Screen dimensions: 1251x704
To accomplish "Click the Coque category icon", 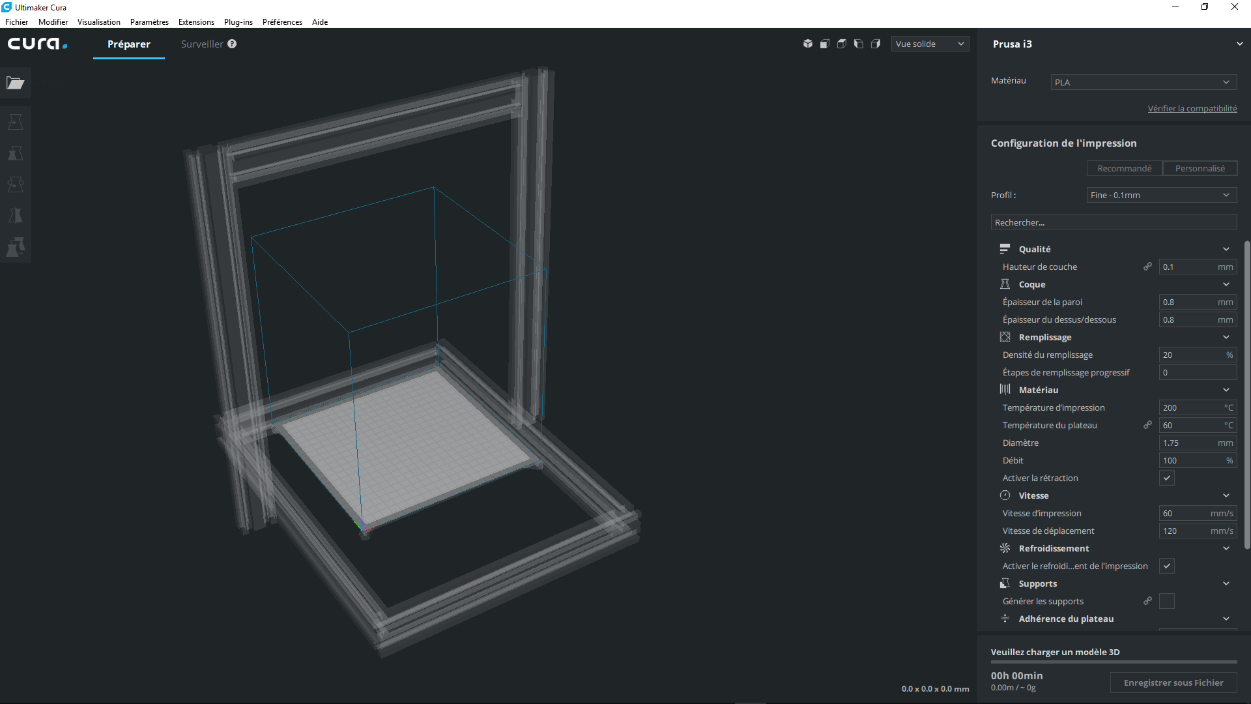I will 1005,284.
